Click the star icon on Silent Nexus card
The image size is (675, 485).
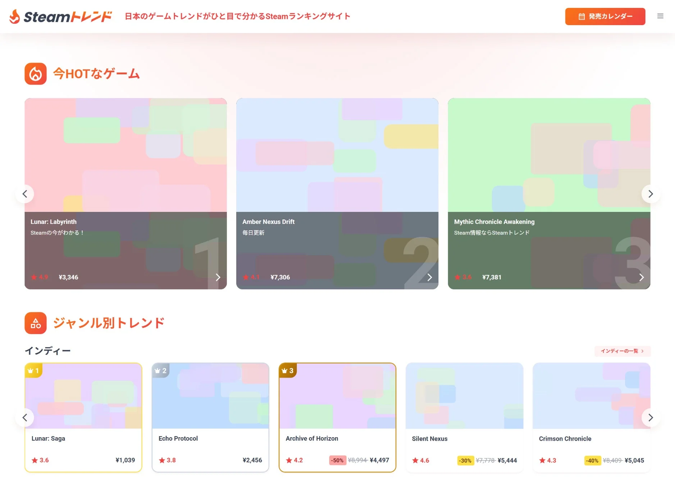pyautogui.click(x=415, y=460)
